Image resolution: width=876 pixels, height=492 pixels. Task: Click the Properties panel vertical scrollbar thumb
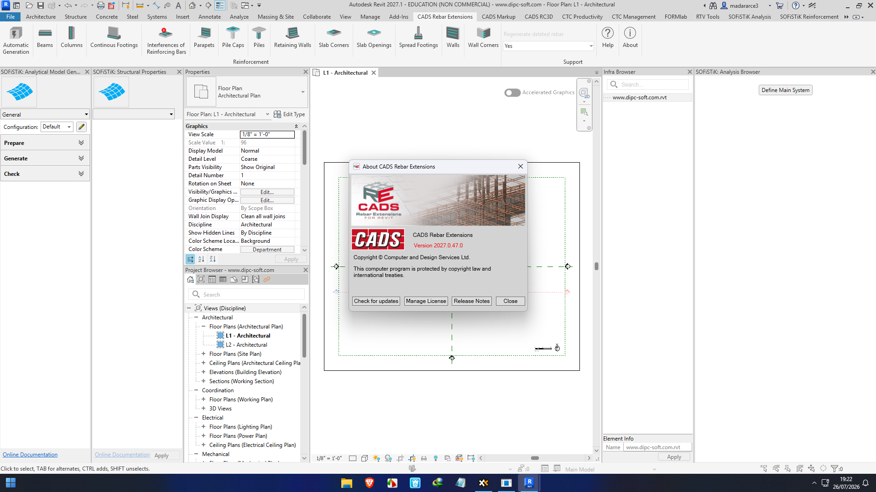pyautogui.click(x=304, y=148)
